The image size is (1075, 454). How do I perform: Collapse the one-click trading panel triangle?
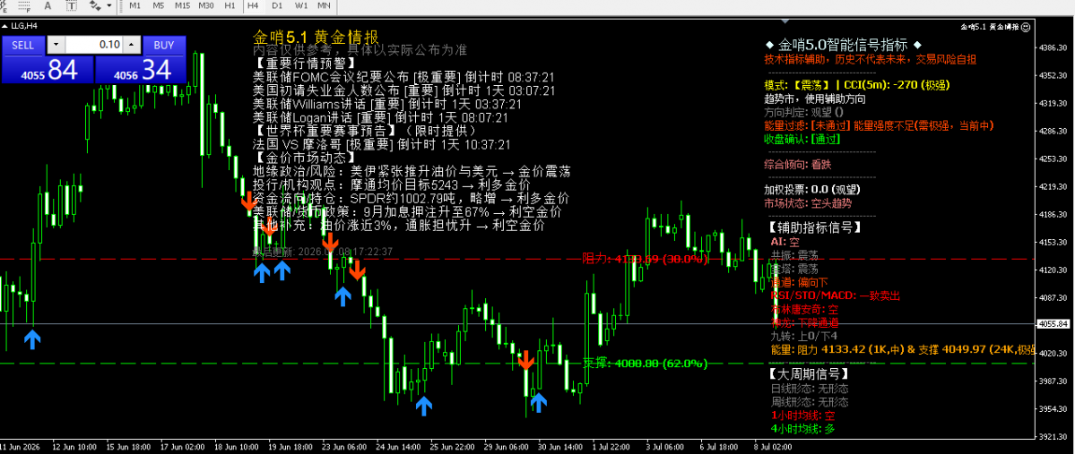coord(4,26)
